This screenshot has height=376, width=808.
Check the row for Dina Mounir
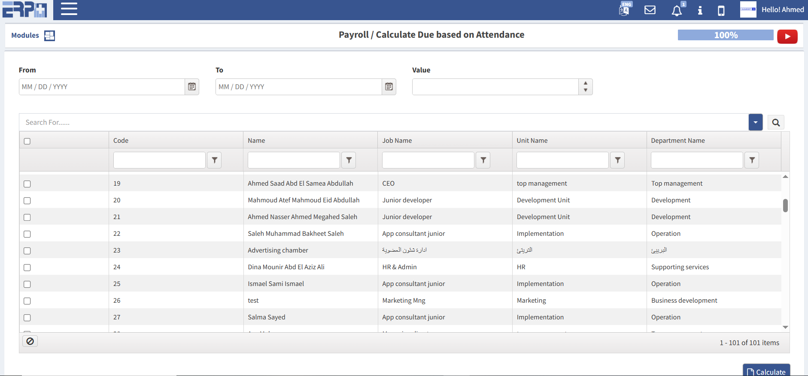coord(27,268)
